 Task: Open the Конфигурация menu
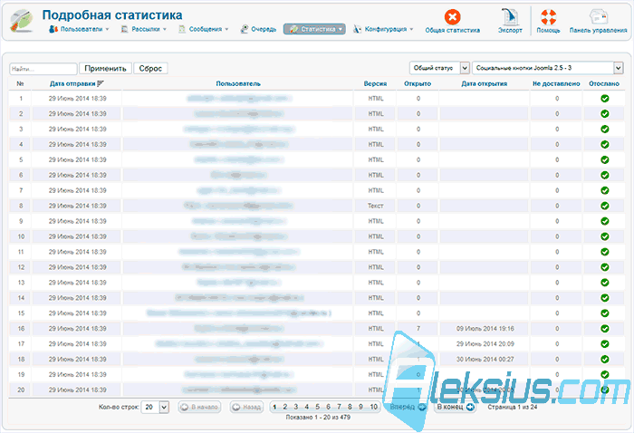(383, 29)
